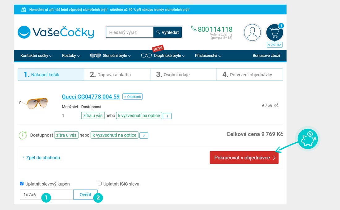Go back via Zpět do obchodu link
The height and width of the screenshot is (210, 340).
[41, 157]
